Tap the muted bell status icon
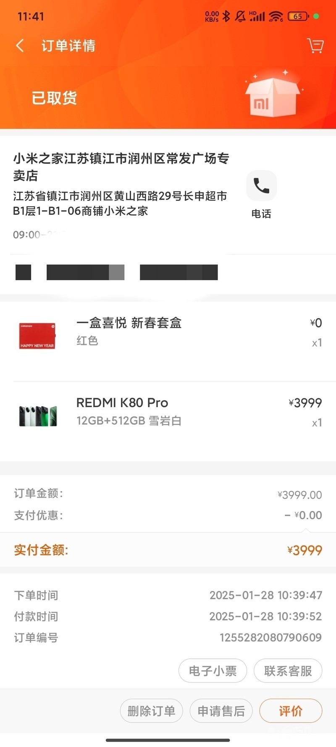The image size is (336, 747). [x=240, y=16]
